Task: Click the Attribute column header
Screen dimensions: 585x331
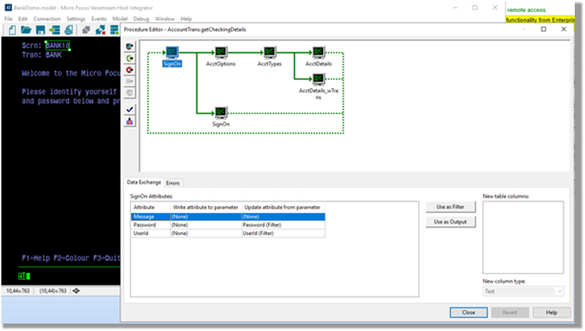Action: click(x=151, y=207)
